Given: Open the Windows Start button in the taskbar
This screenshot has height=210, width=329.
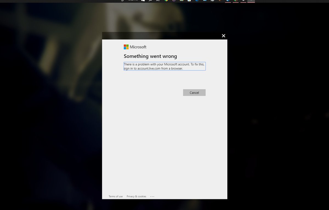Looking at the screenshot, I should pyautogui.click(x=143, y=1).
